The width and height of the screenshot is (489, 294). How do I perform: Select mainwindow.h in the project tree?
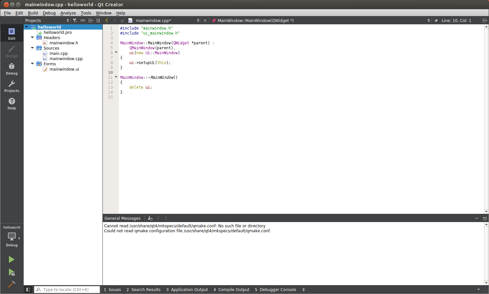64,43
